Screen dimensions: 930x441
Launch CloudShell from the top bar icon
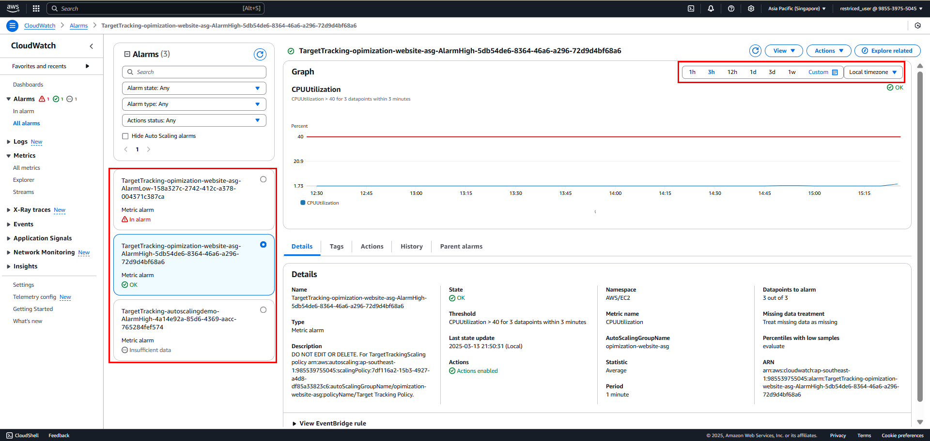(x=691, y=8)
